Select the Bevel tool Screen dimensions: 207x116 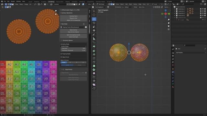click(94, 54)
